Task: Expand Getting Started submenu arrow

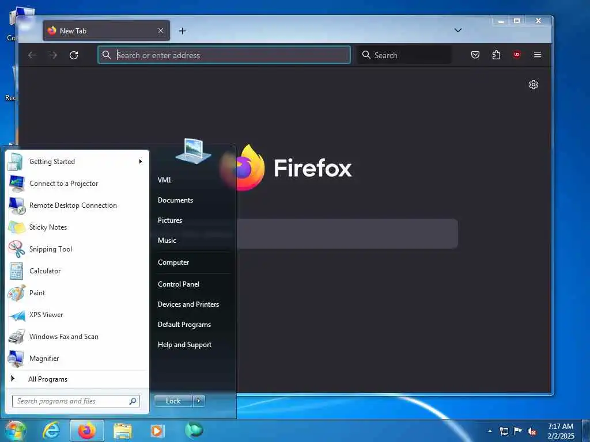Action: pos(141,162)
